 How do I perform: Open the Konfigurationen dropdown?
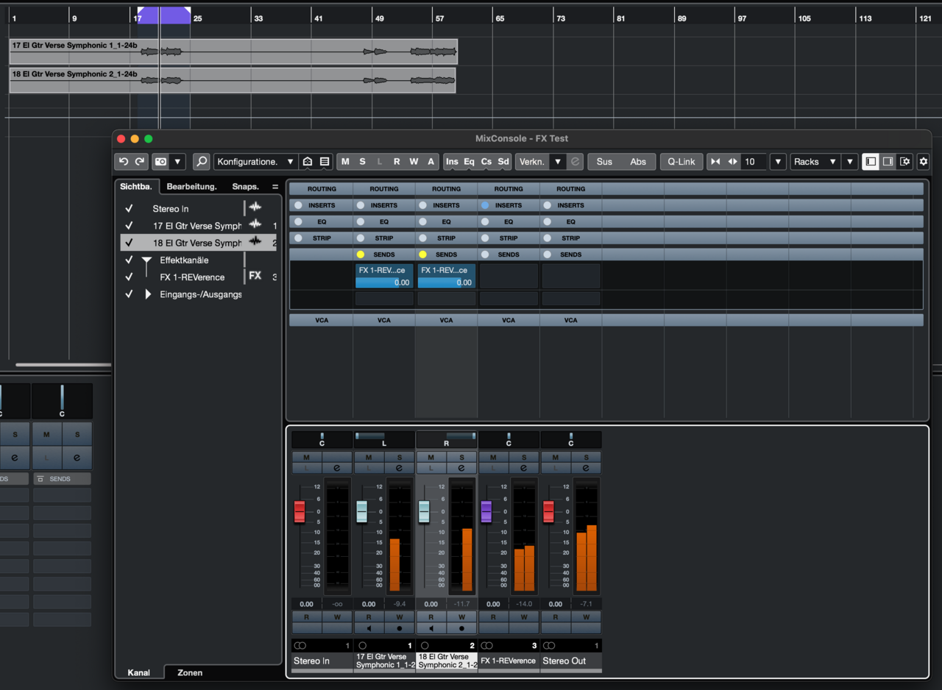tap(255, 162)
